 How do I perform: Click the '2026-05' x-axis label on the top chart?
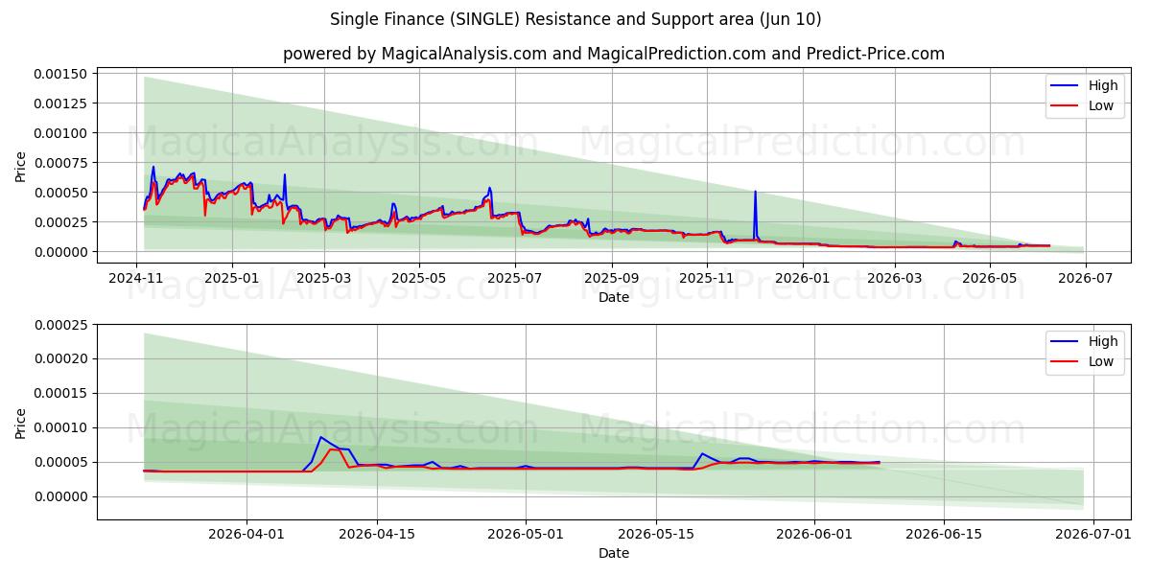(990, 278)
